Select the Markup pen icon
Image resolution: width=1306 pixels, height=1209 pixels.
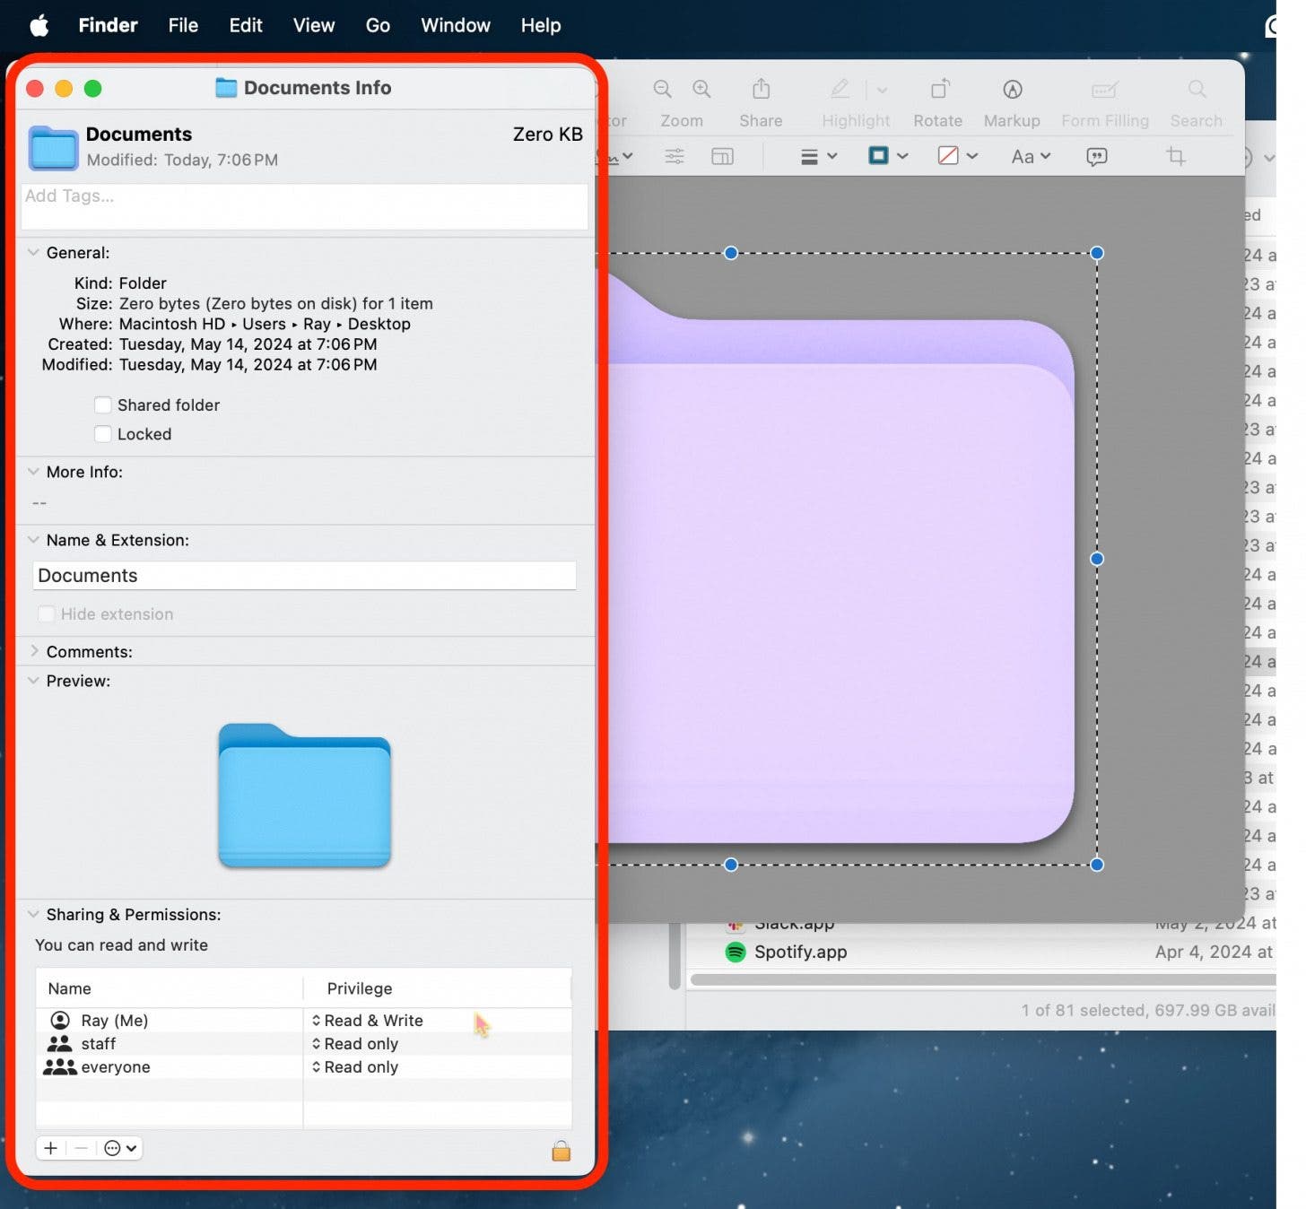coord(1011,90)
